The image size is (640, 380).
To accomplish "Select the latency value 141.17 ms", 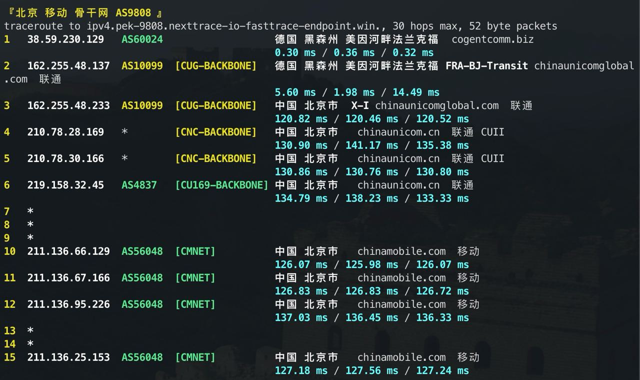I will point(372,145).
